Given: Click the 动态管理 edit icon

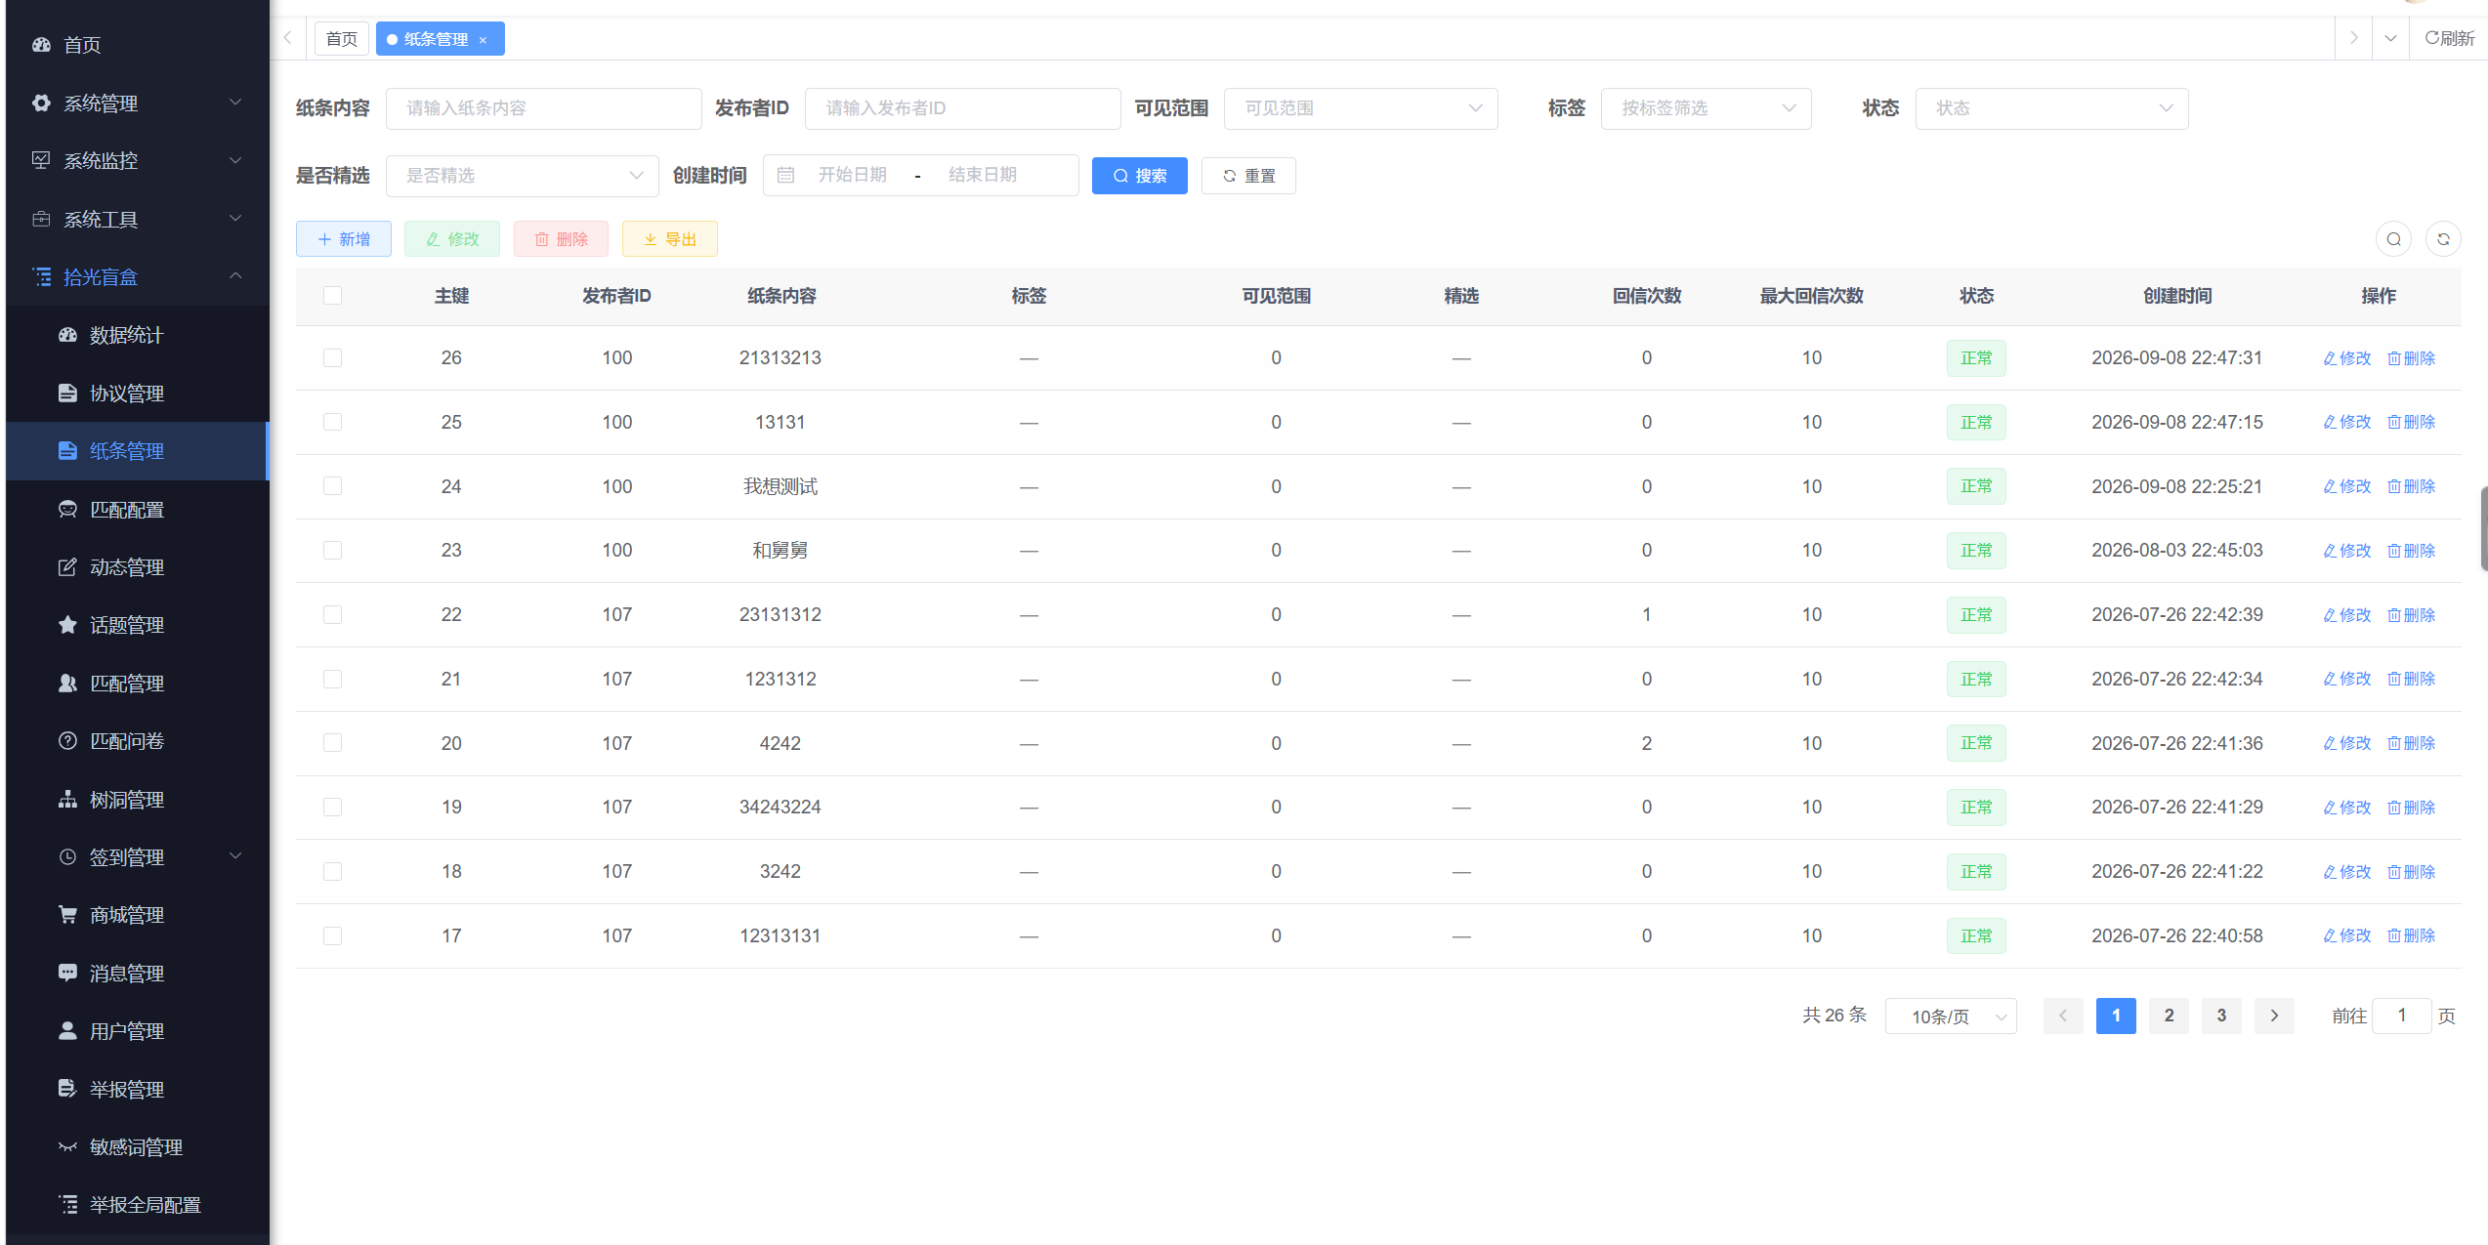Looking at the screenshot, I should (67, 566).
